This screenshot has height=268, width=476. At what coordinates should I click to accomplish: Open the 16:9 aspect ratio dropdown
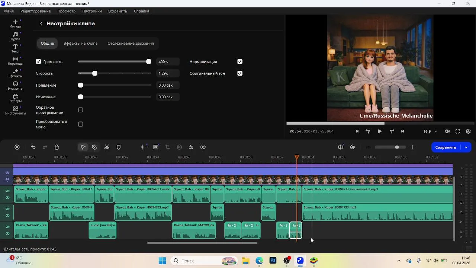click(x=430, y=131)
